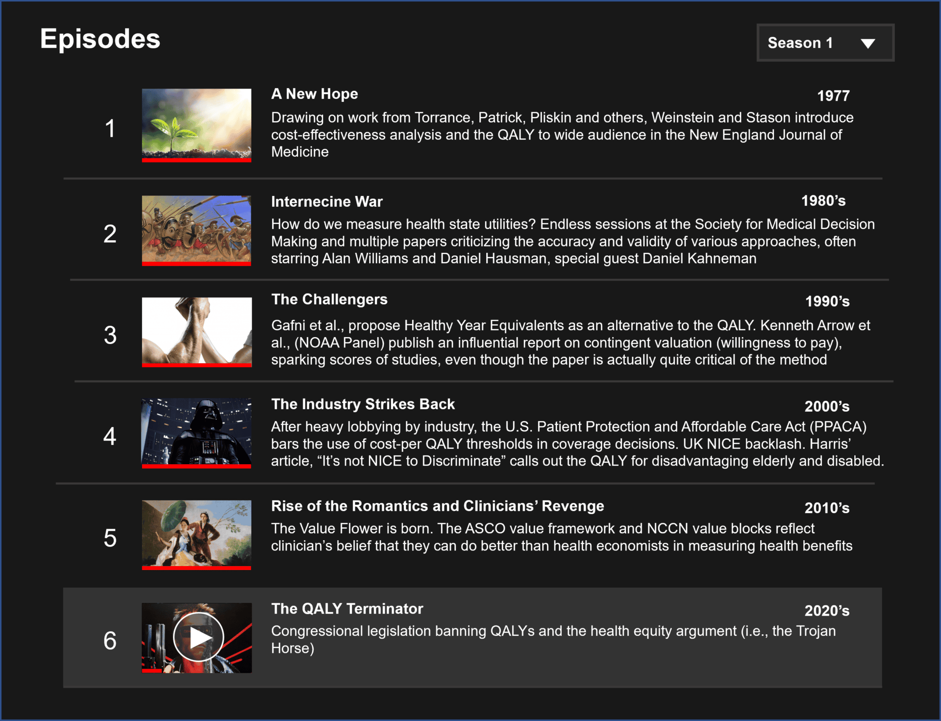Select The Challengers episode title
941x721 pixels.
click(329, 299)
